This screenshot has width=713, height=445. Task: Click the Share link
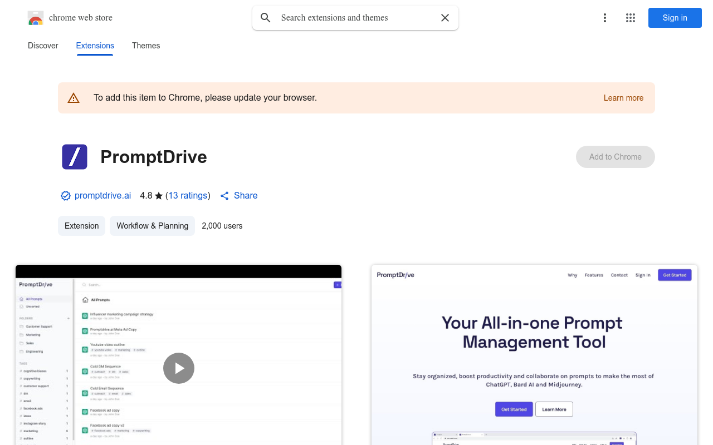[239, 196]
